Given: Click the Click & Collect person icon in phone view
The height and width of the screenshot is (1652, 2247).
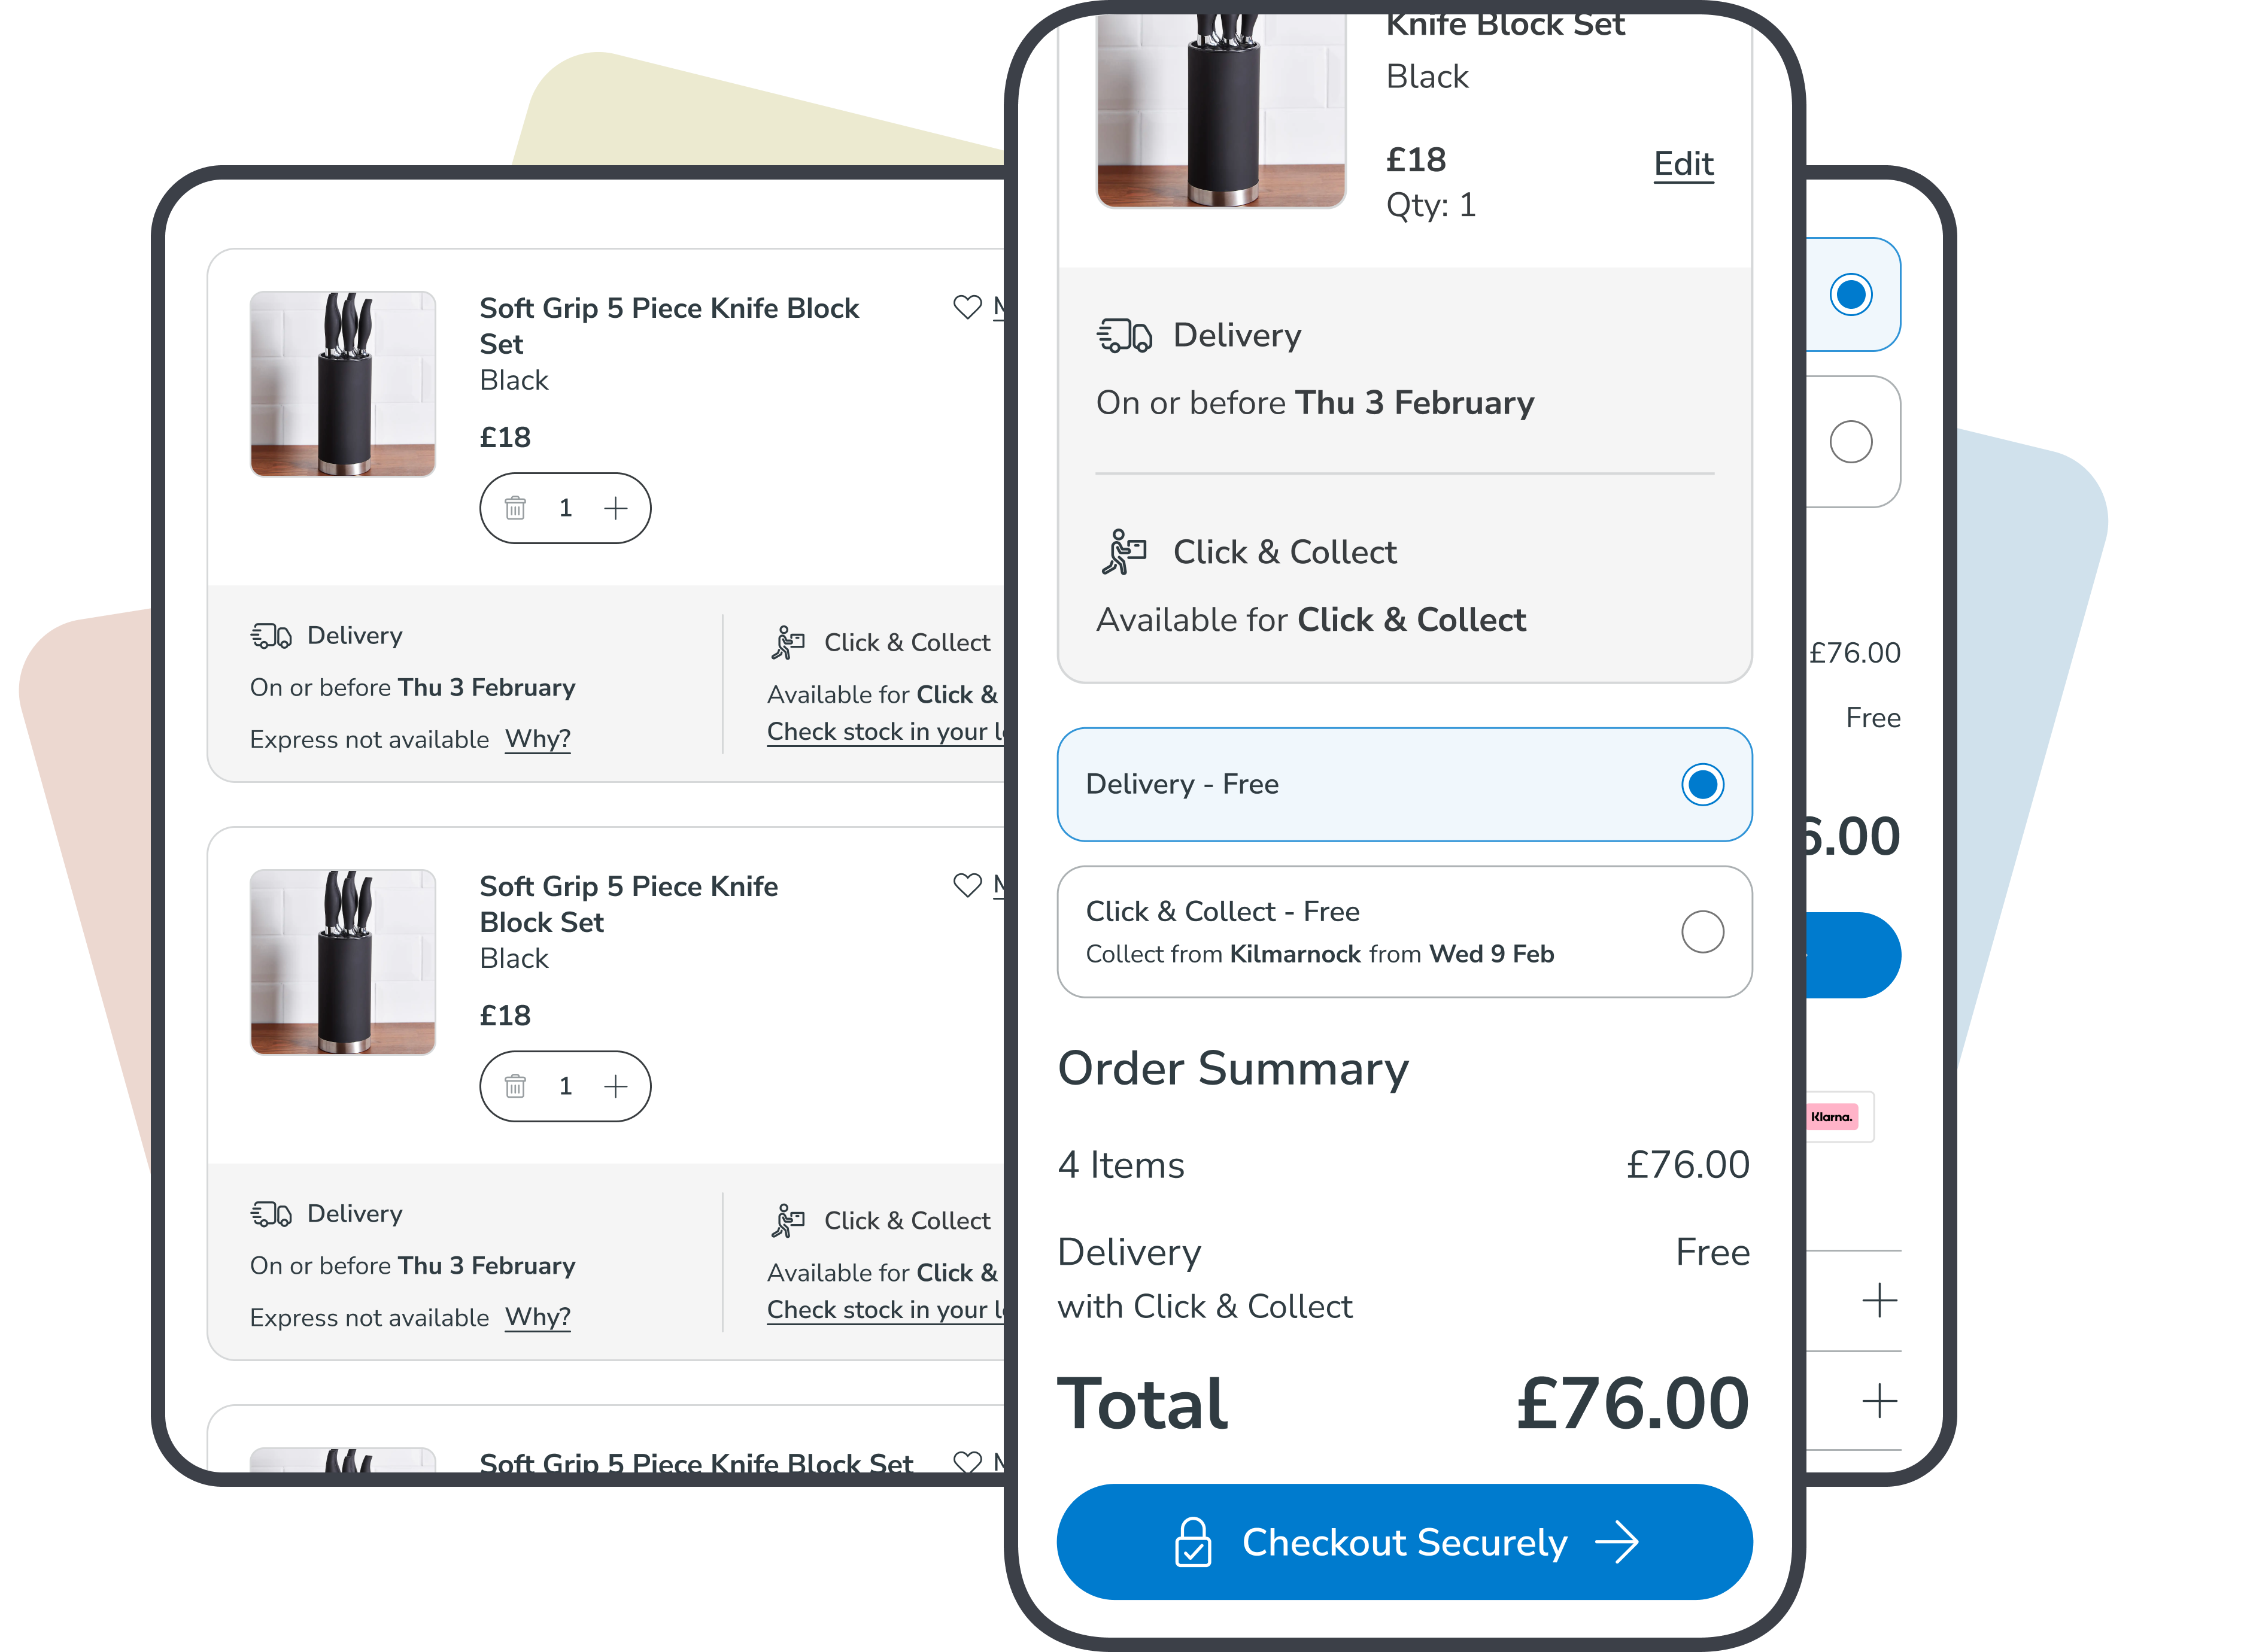Looking at the screenshot, I should (1124, 552).
